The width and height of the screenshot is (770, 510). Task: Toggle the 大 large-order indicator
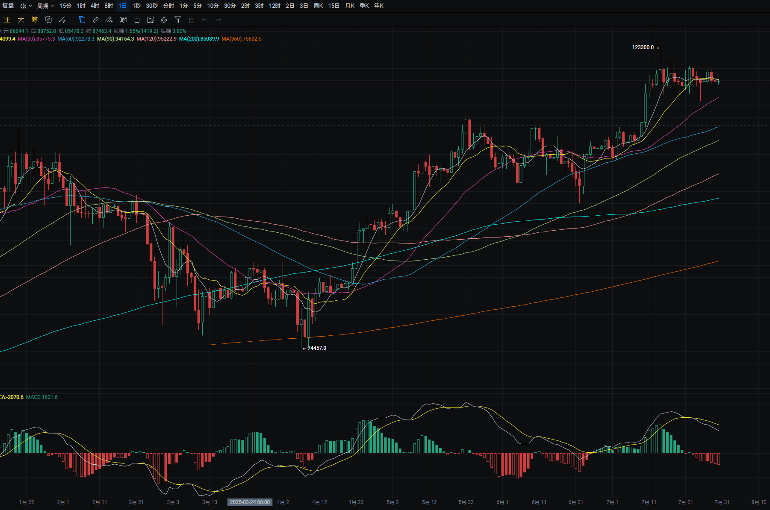pyautogui.click(x=21, y=20)
